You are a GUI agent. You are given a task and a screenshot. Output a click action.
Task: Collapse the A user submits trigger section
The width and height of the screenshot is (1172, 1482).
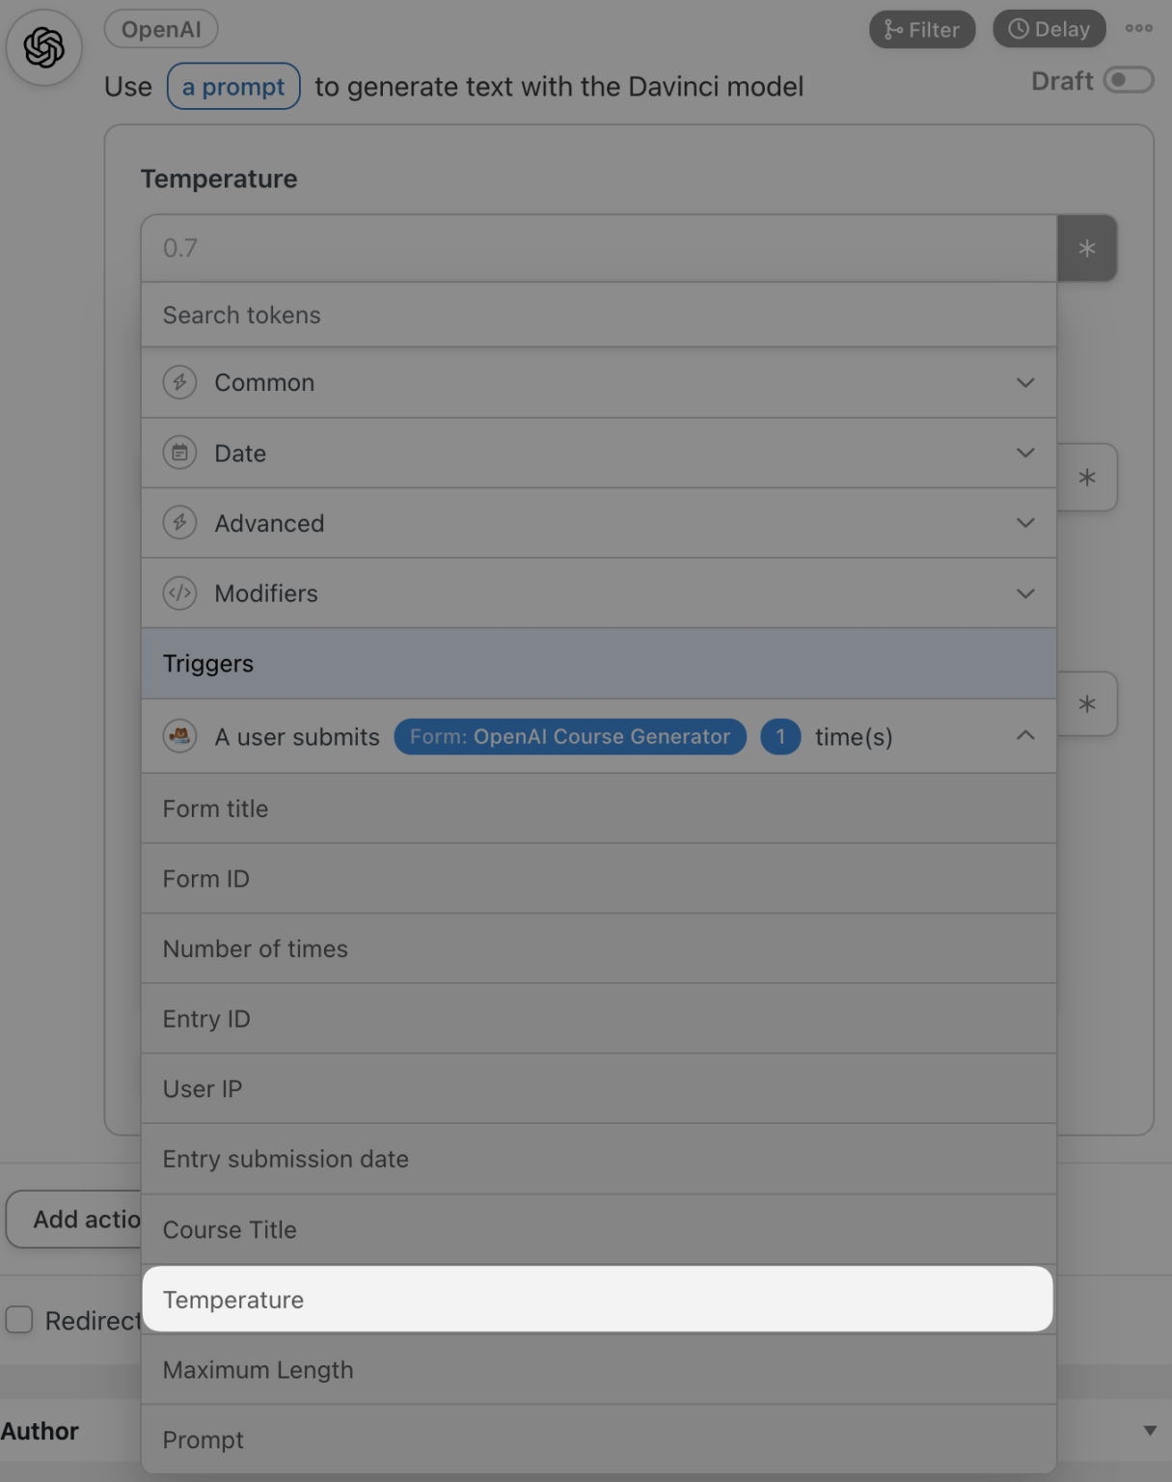pyautogui.click(x=1025, y=736)
